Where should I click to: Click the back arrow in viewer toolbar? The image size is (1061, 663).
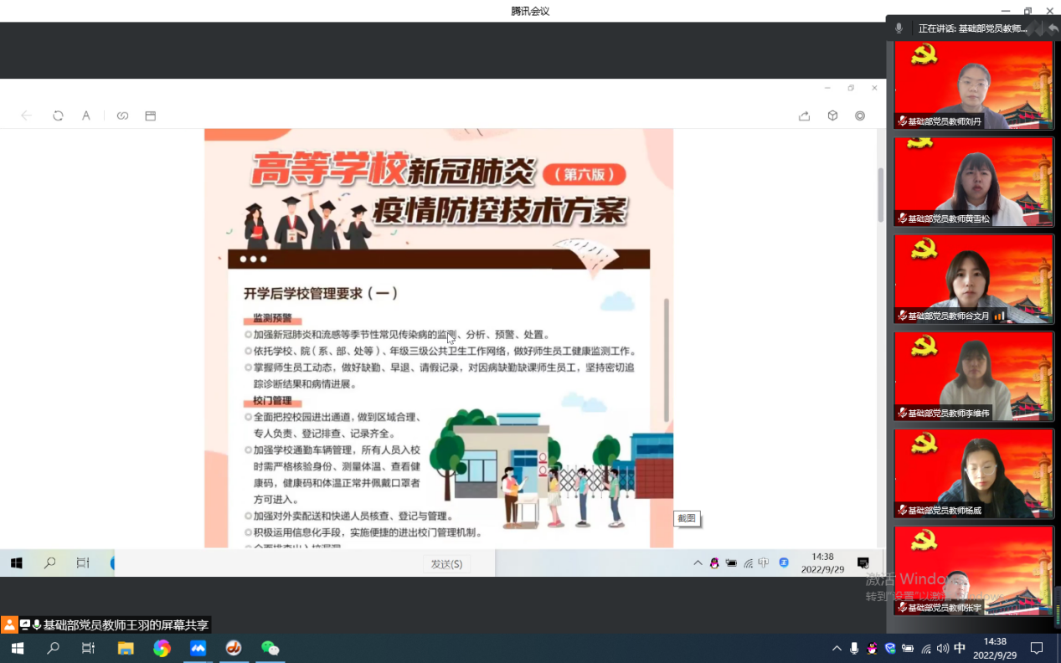(x=26, y=116)
